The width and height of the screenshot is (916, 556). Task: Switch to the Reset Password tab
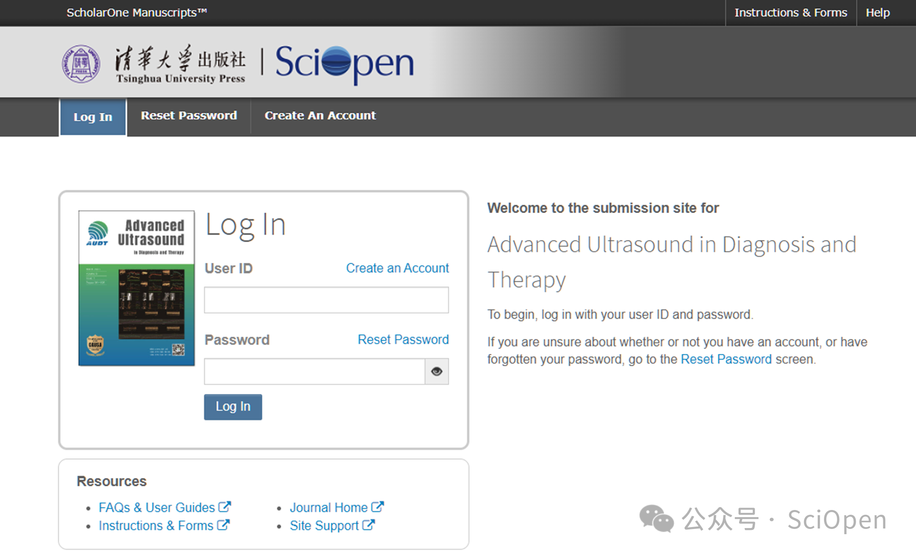[x=189, y=116]
